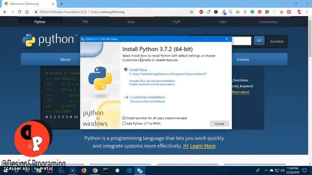
Task: Cancel the Python setup
Action: (219, 123)
